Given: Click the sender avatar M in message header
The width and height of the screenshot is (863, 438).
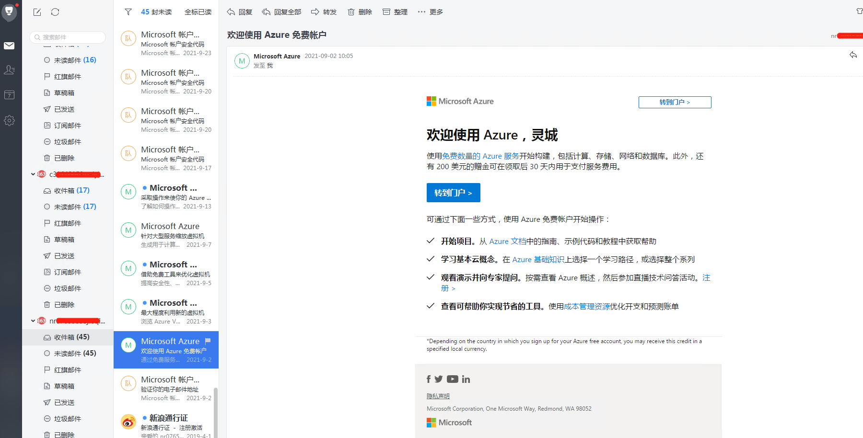Looking at the screenshot, I should point(242,61).
